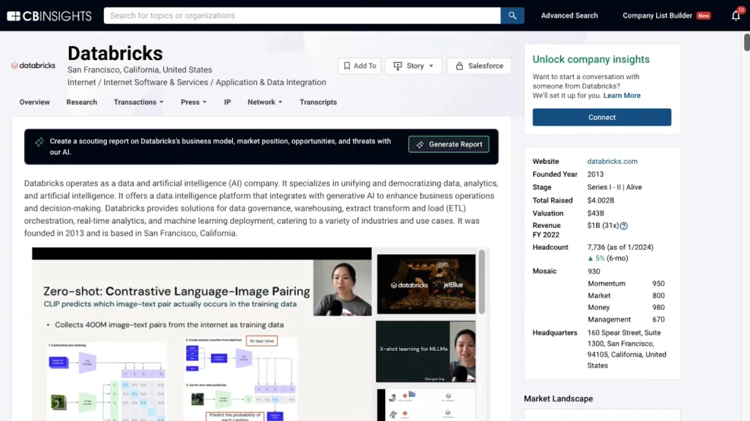Click the Generate Report button
750x421 pixels.
(x=448, y=144)
